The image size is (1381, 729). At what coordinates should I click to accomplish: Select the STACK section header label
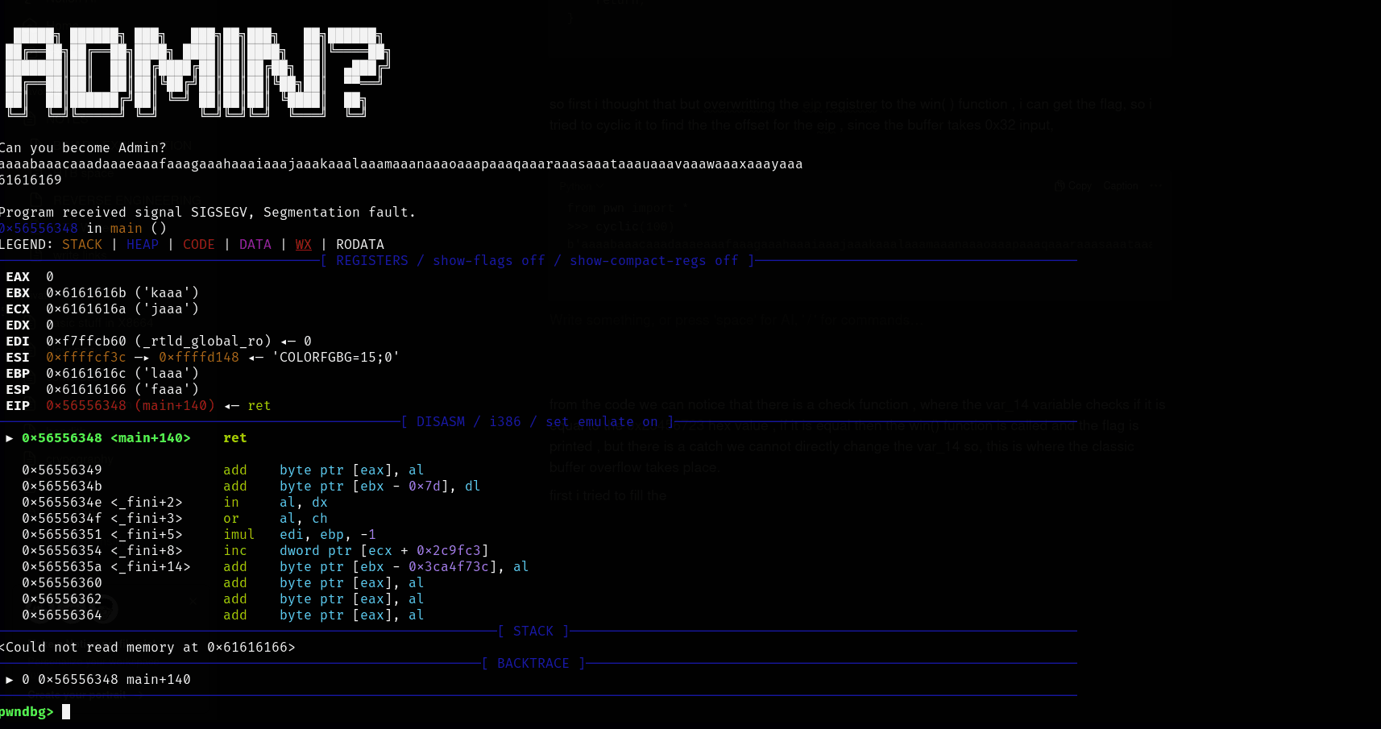click(533, 632)
